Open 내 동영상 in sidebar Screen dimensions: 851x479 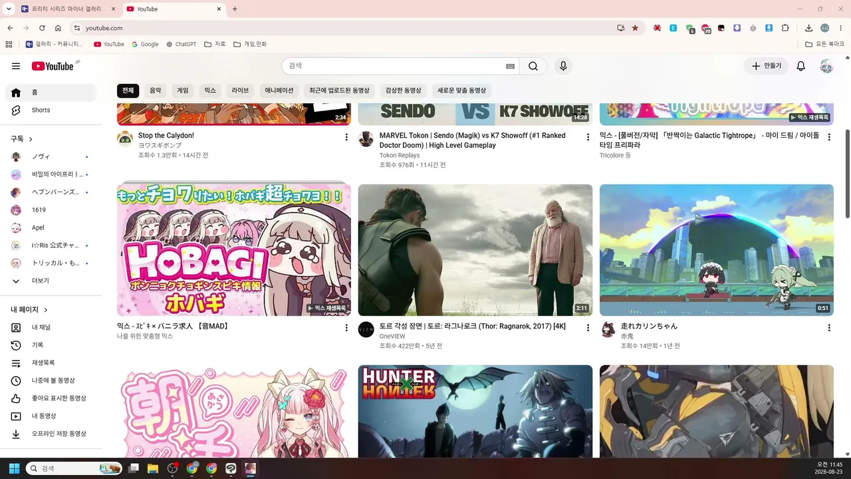click(51, 416)
